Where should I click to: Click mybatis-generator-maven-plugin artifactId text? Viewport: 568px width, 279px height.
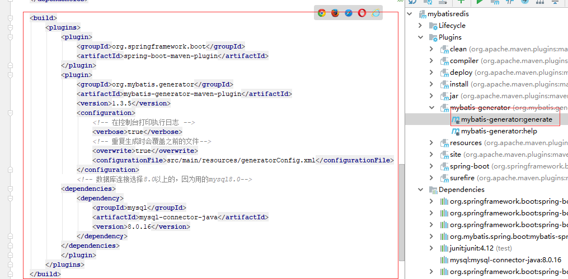pos(182,94)
